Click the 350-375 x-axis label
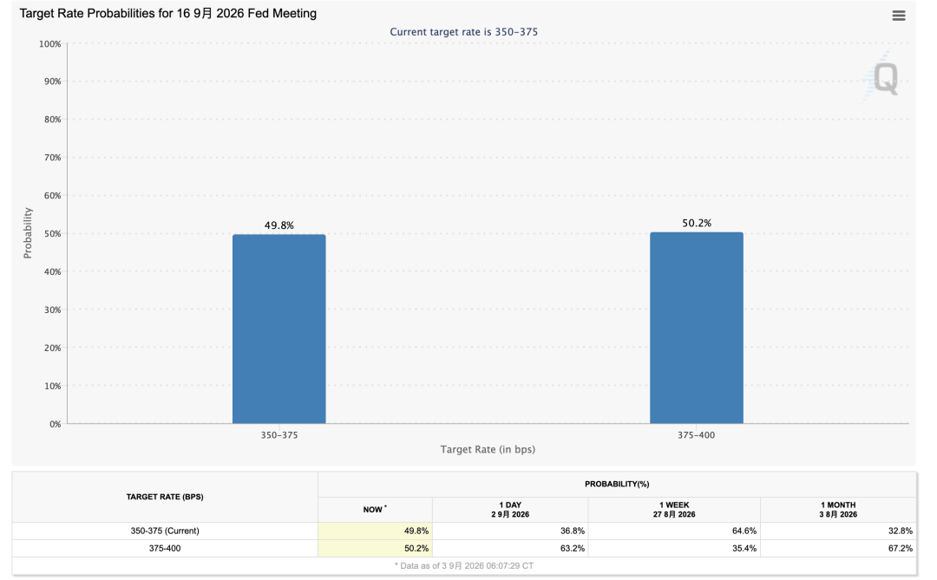The height and width of the screenshot is (580, 937). tap(279, 435)
